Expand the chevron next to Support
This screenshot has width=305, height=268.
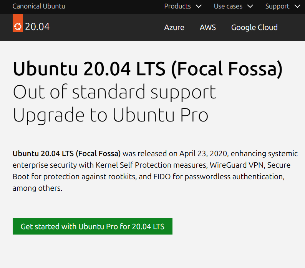click(x=297, y=7)
